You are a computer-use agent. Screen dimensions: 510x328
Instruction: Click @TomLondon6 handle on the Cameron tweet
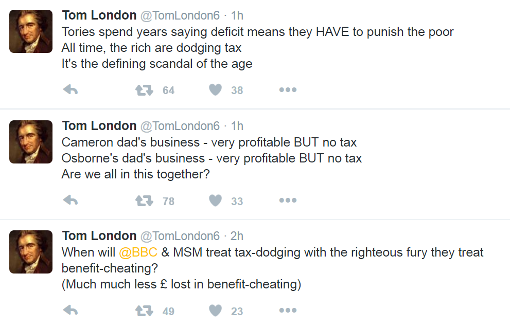click(x=180, y=126)
